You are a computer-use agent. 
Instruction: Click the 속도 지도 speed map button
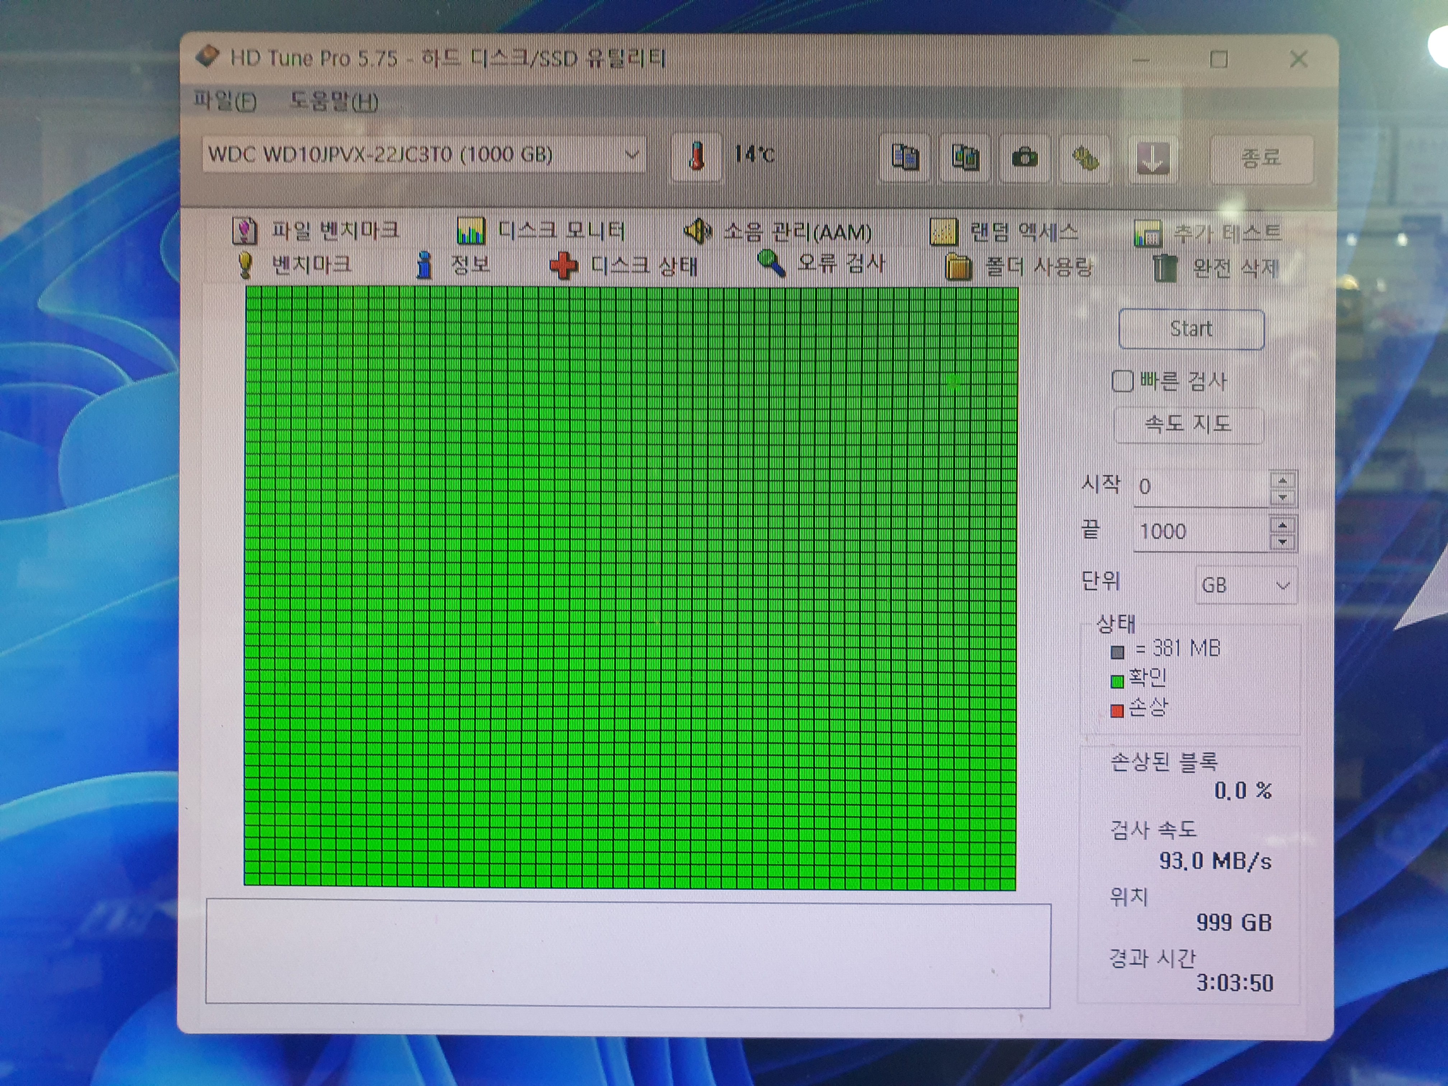click(x=1189, y=425)
